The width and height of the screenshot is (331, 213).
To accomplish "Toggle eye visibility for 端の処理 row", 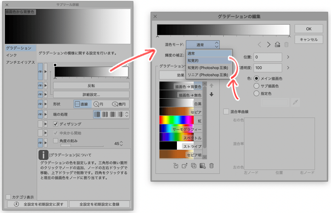I will pos(40,114).
